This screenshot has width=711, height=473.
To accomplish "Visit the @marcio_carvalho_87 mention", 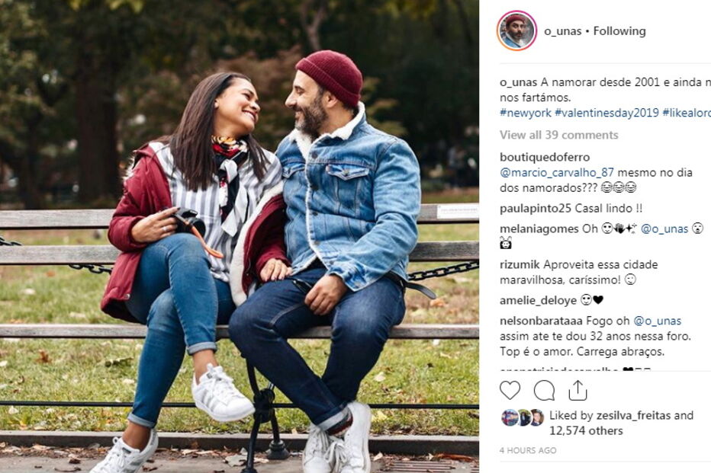I will pos(557,172).
